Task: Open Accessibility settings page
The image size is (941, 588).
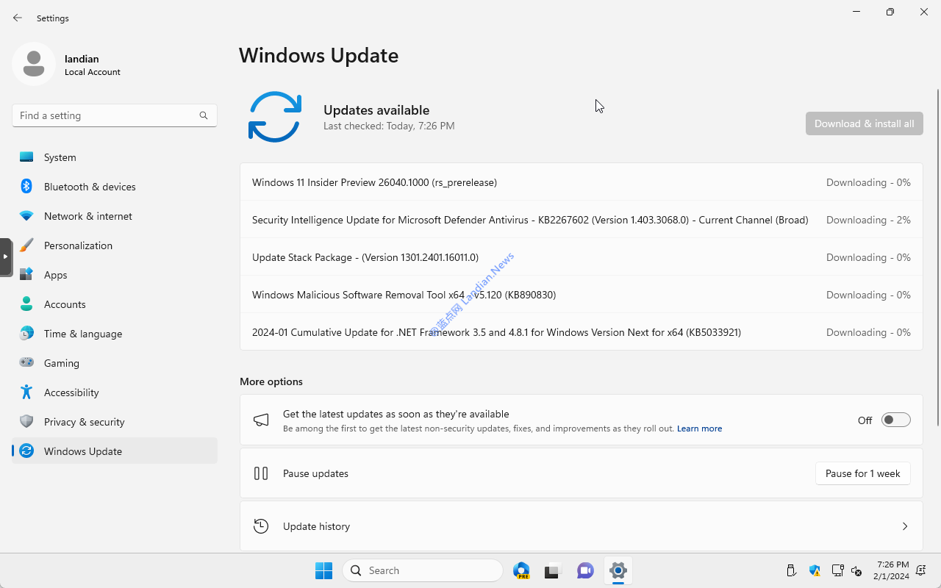Action: point(115,392)
